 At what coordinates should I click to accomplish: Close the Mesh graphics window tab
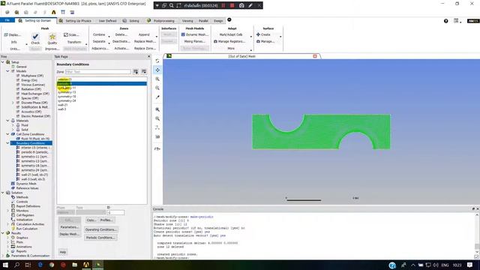coord(315,56)
